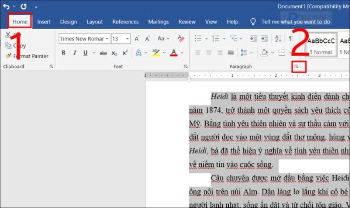The height and width of the screenshot is (208, 350).
Task: Apply the red font color
Action: (174, 53)
